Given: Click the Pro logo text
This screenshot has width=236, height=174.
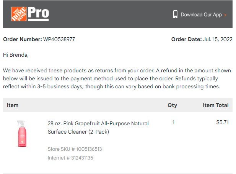Looking at the screenshot, I should 38,14.
